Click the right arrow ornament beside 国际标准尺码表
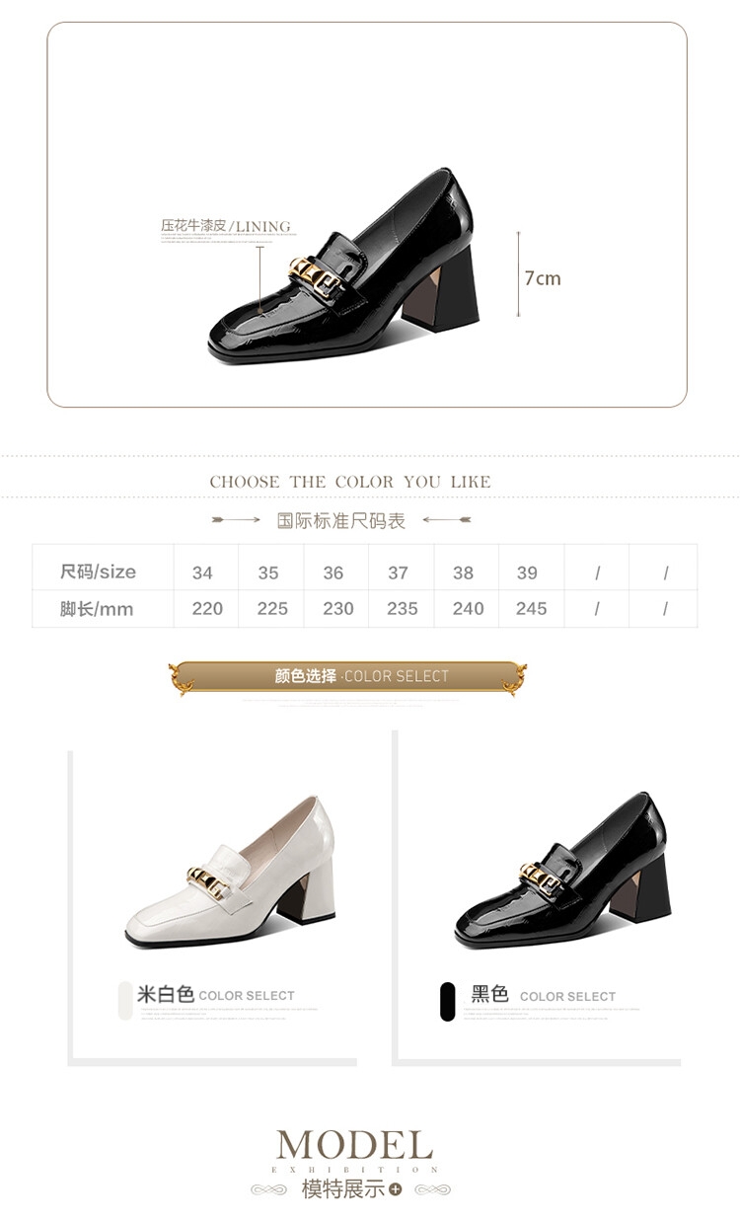740x1222 pixels. coord(447,519)
